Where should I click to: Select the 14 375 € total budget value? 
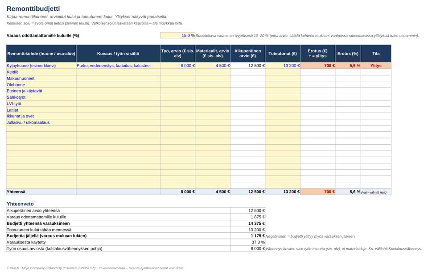click(247, 223)
